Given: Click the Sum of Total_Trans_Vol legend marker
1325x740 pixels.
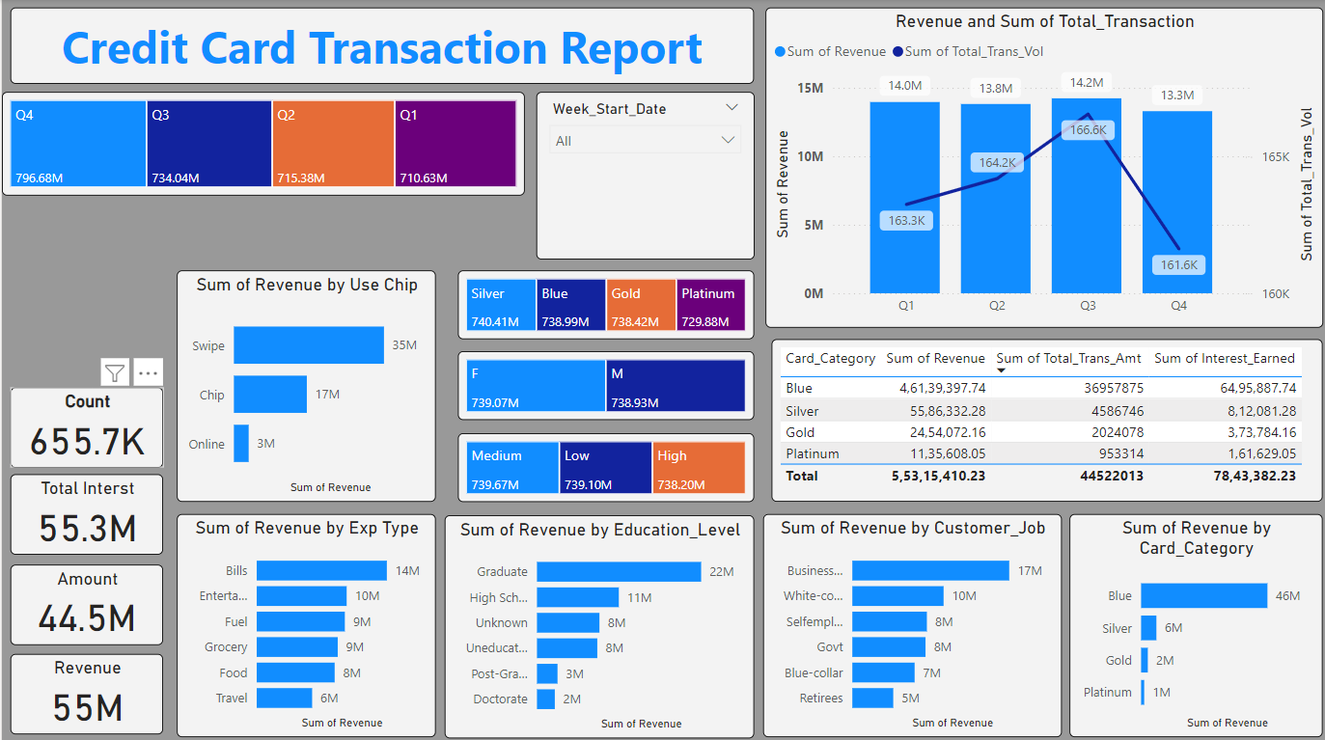Looking at the screenshot, I should coord(897,52).
